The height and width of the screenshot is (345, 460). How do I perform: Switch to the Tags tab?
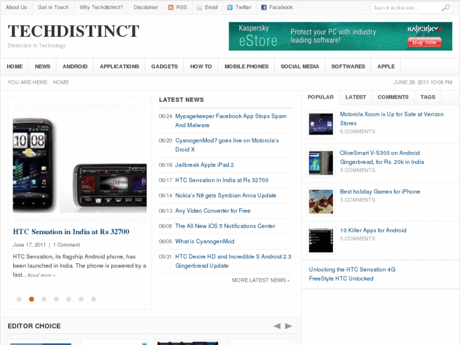(x=428, y=97)
